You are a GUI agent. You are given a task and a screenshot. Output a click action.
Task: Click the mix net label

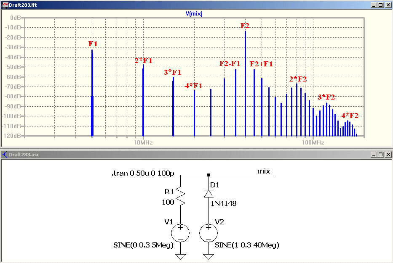coord(264,171)
